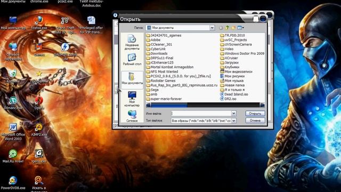Select the Клубняки folder
The width and height of the screenshot is (341, 192).
click(x=230, y=67)
